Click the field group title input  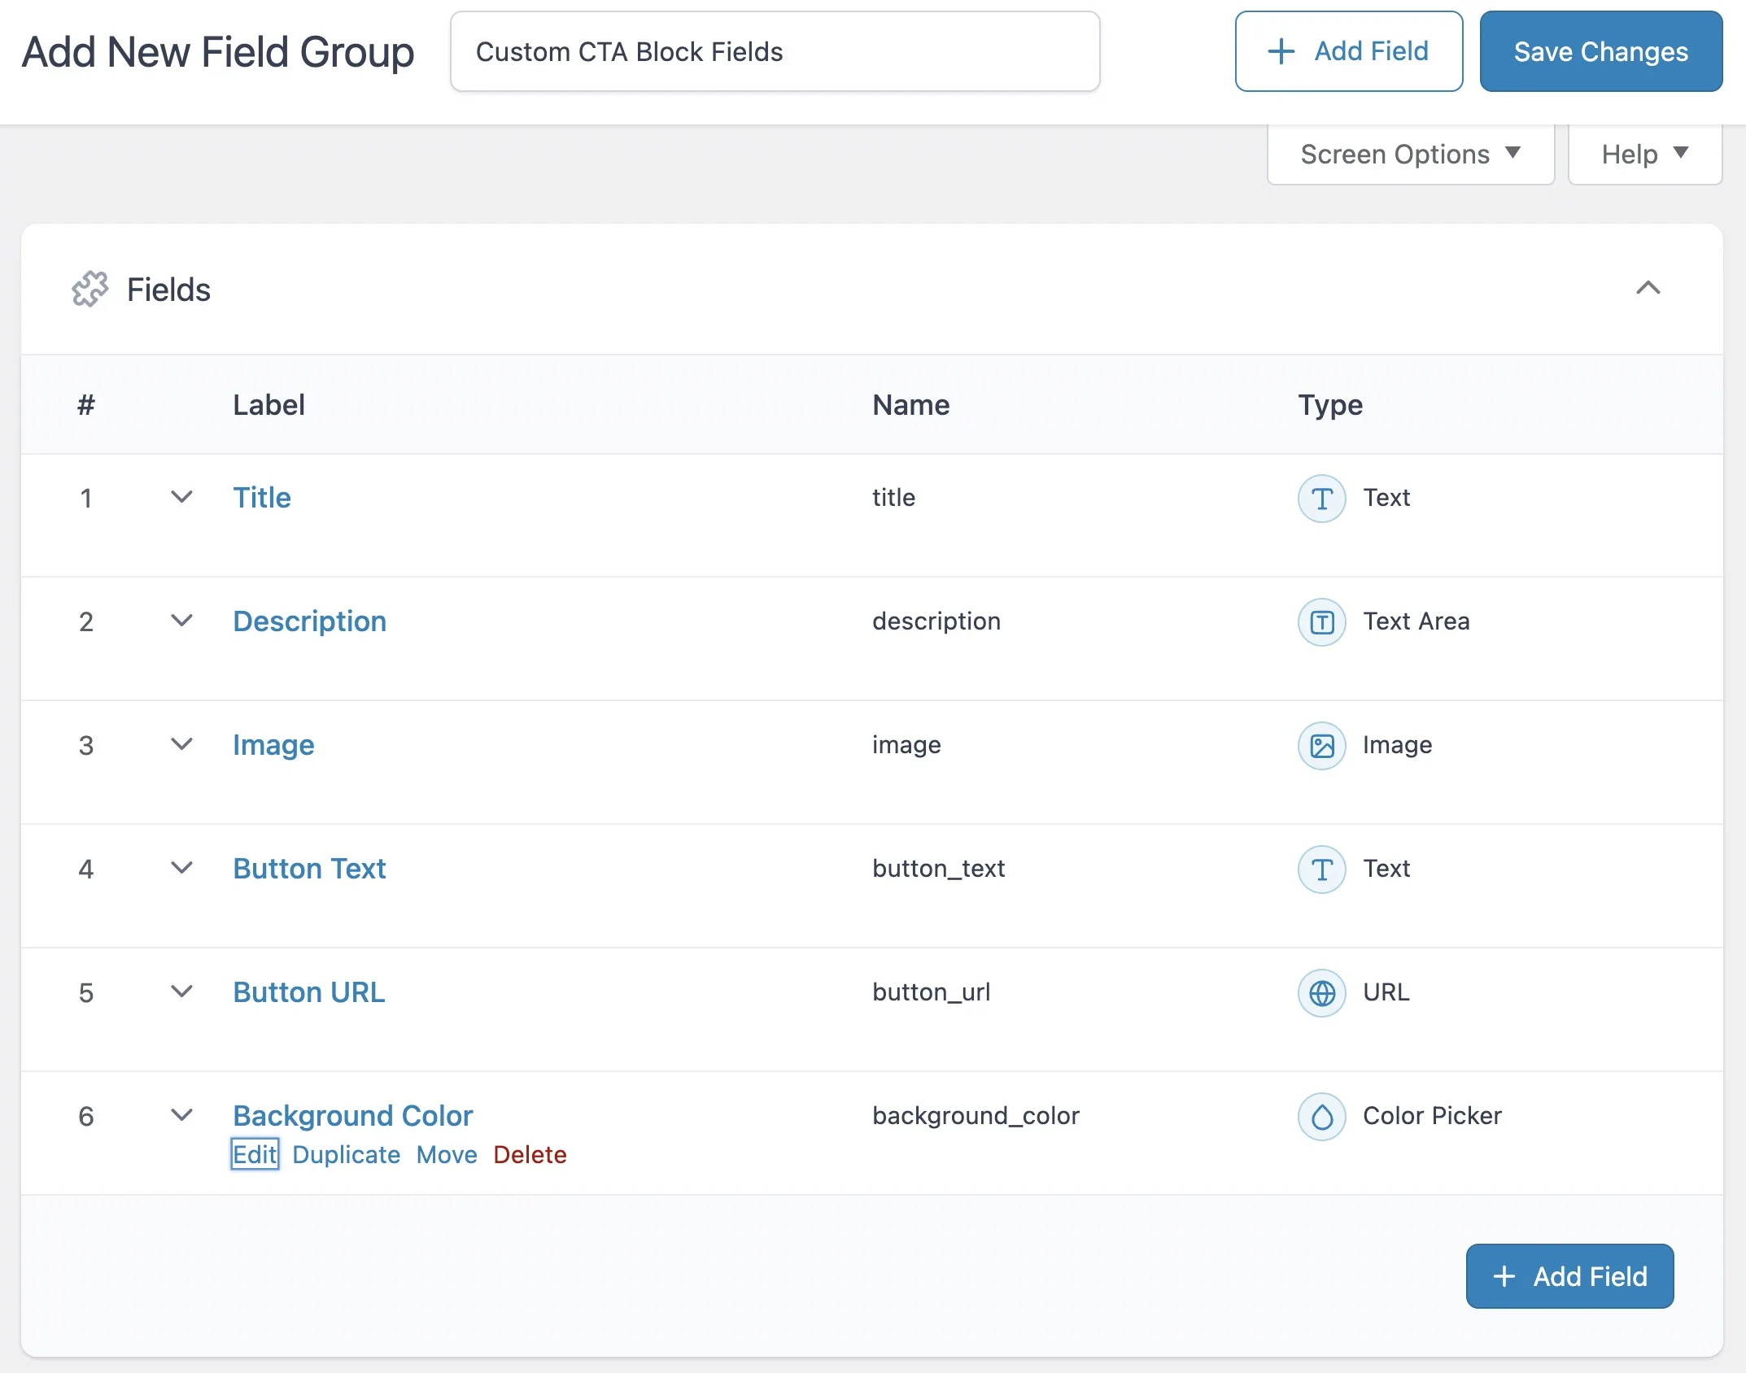tap(775, 51)
